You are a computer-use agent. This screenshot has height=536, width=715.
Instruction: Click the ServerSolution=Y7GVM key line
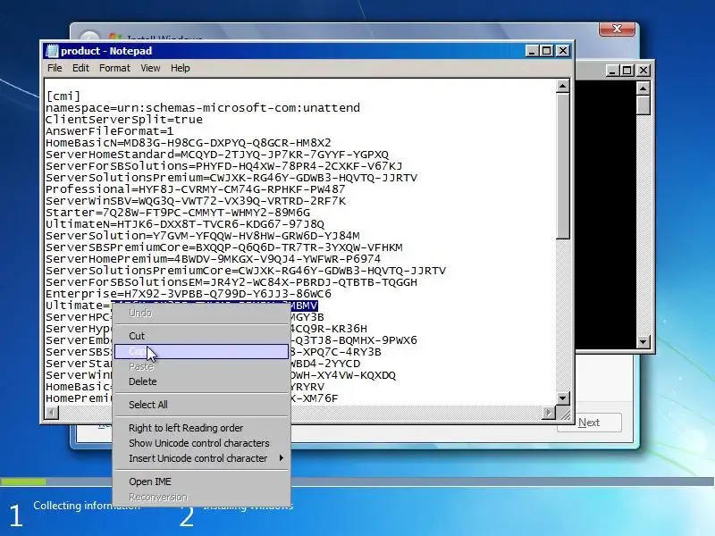point(203,236)
